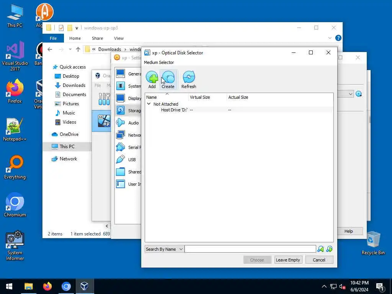Go up one folder in Explorer
Viewport: 392px width, 294px height.
(x=78, y=49)
